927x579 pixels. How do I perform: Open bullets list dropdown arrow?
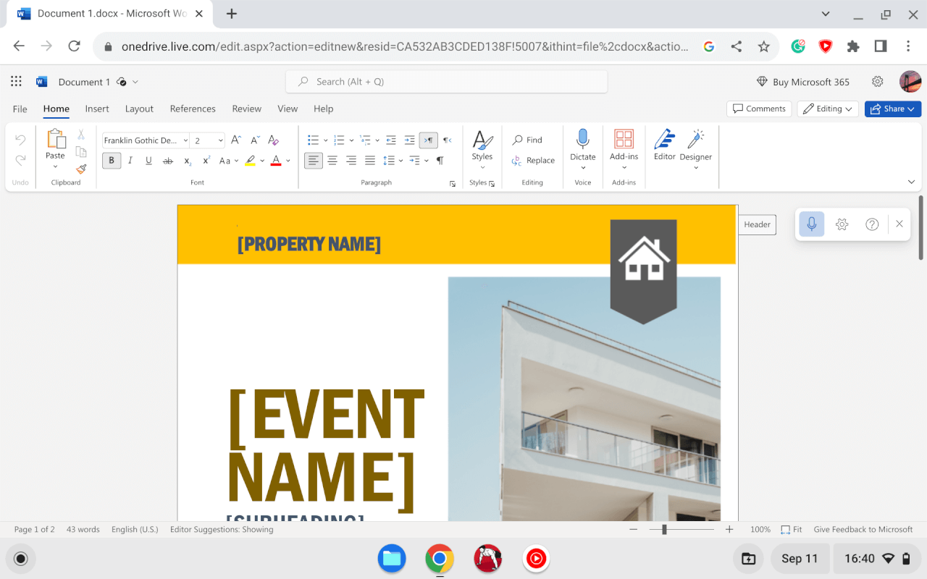326,140
